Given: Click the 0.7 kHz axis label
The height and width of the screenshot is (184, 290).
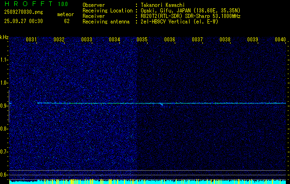Looking at the screenshot, I should tap(4, 152).
